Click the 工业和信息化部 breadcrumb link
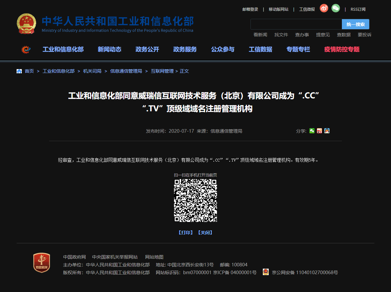 59,71
